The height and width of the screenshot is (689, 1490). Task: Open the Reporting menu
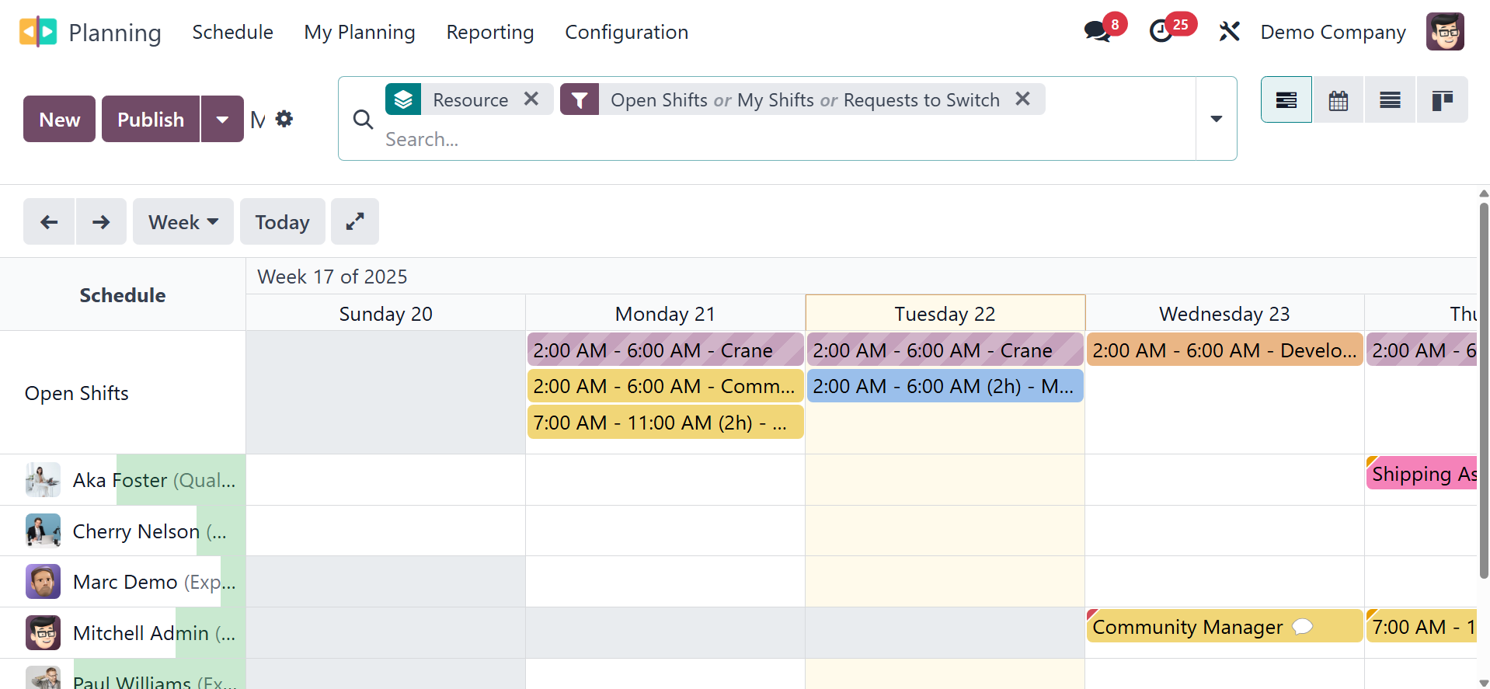tap(489, 32)
